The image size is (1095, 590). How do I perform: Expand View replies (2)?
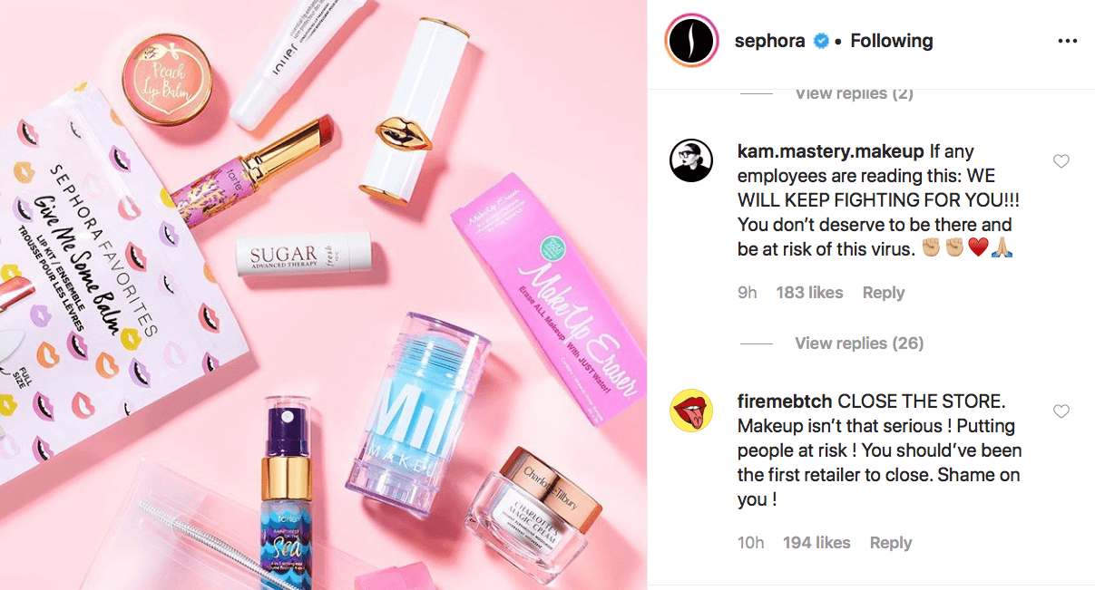854,93
